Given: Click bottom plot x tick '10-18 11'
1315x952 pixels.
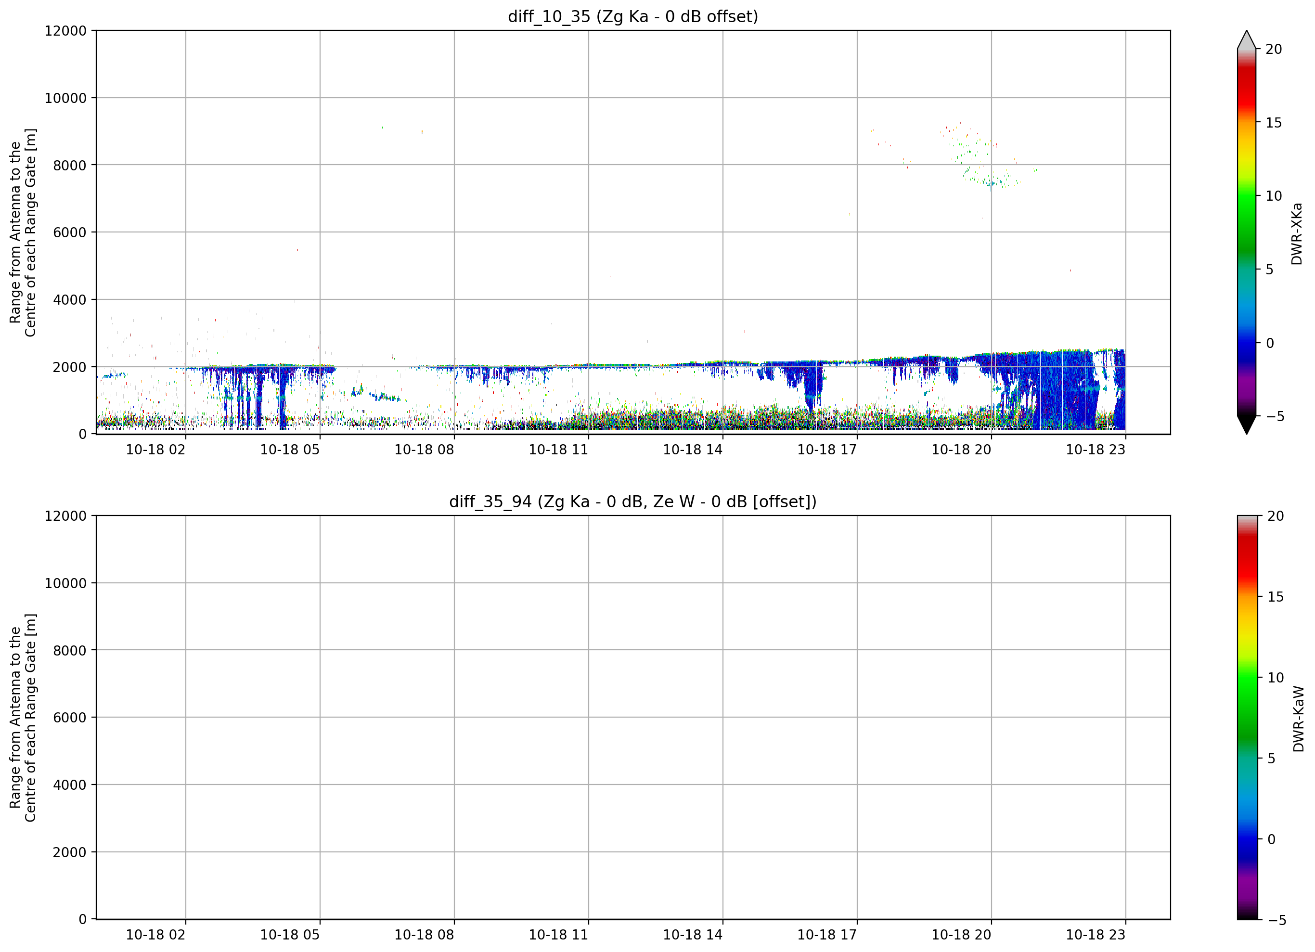Looking at the screenshot, I should (x=558, y=935).
